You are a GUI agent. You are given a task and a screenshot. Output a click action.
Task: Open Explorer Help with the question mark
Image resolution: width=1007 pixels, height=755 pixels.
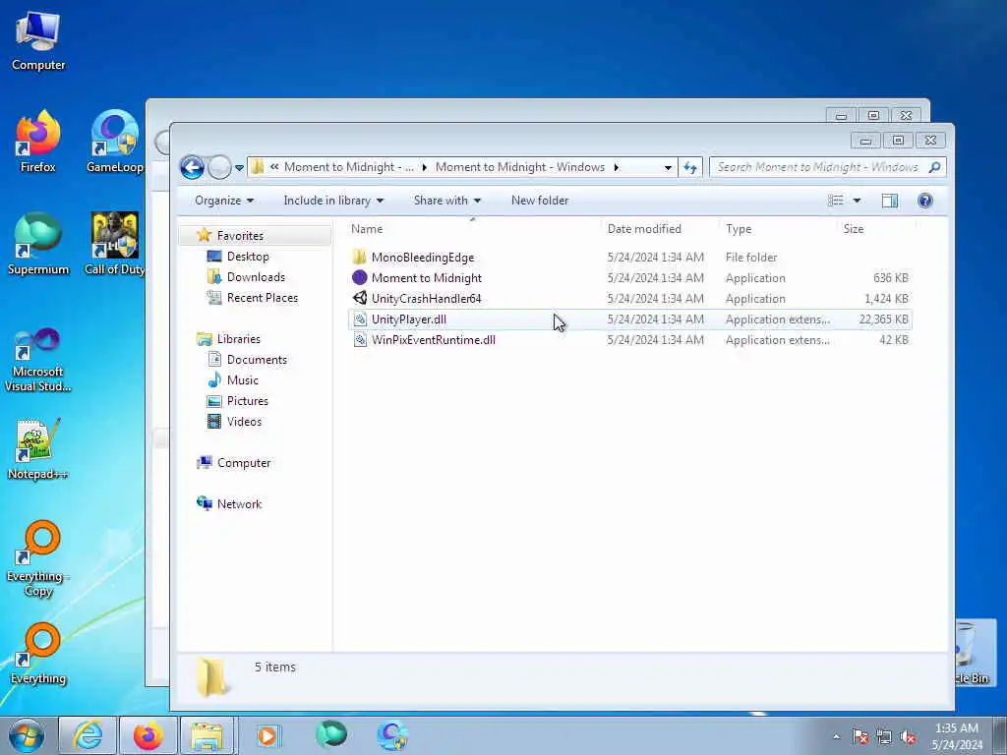(x=924, y=201)
